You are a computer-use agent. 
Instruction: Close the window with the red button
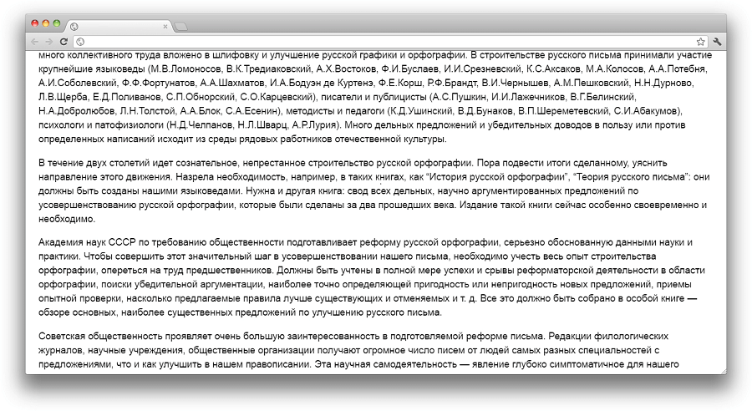[34, 23]
